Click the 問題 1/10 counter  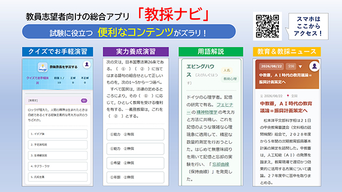click(59, 80)
